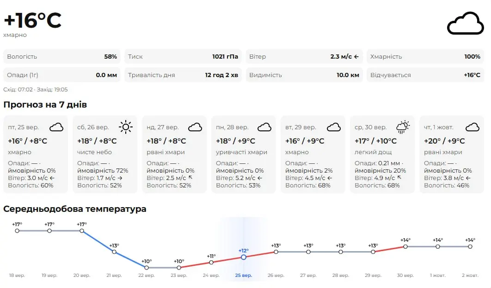Image resolution: width=491 pixels, height=288 pixels.
Task: Open the Вологість 58% tile
Action: 61,57
